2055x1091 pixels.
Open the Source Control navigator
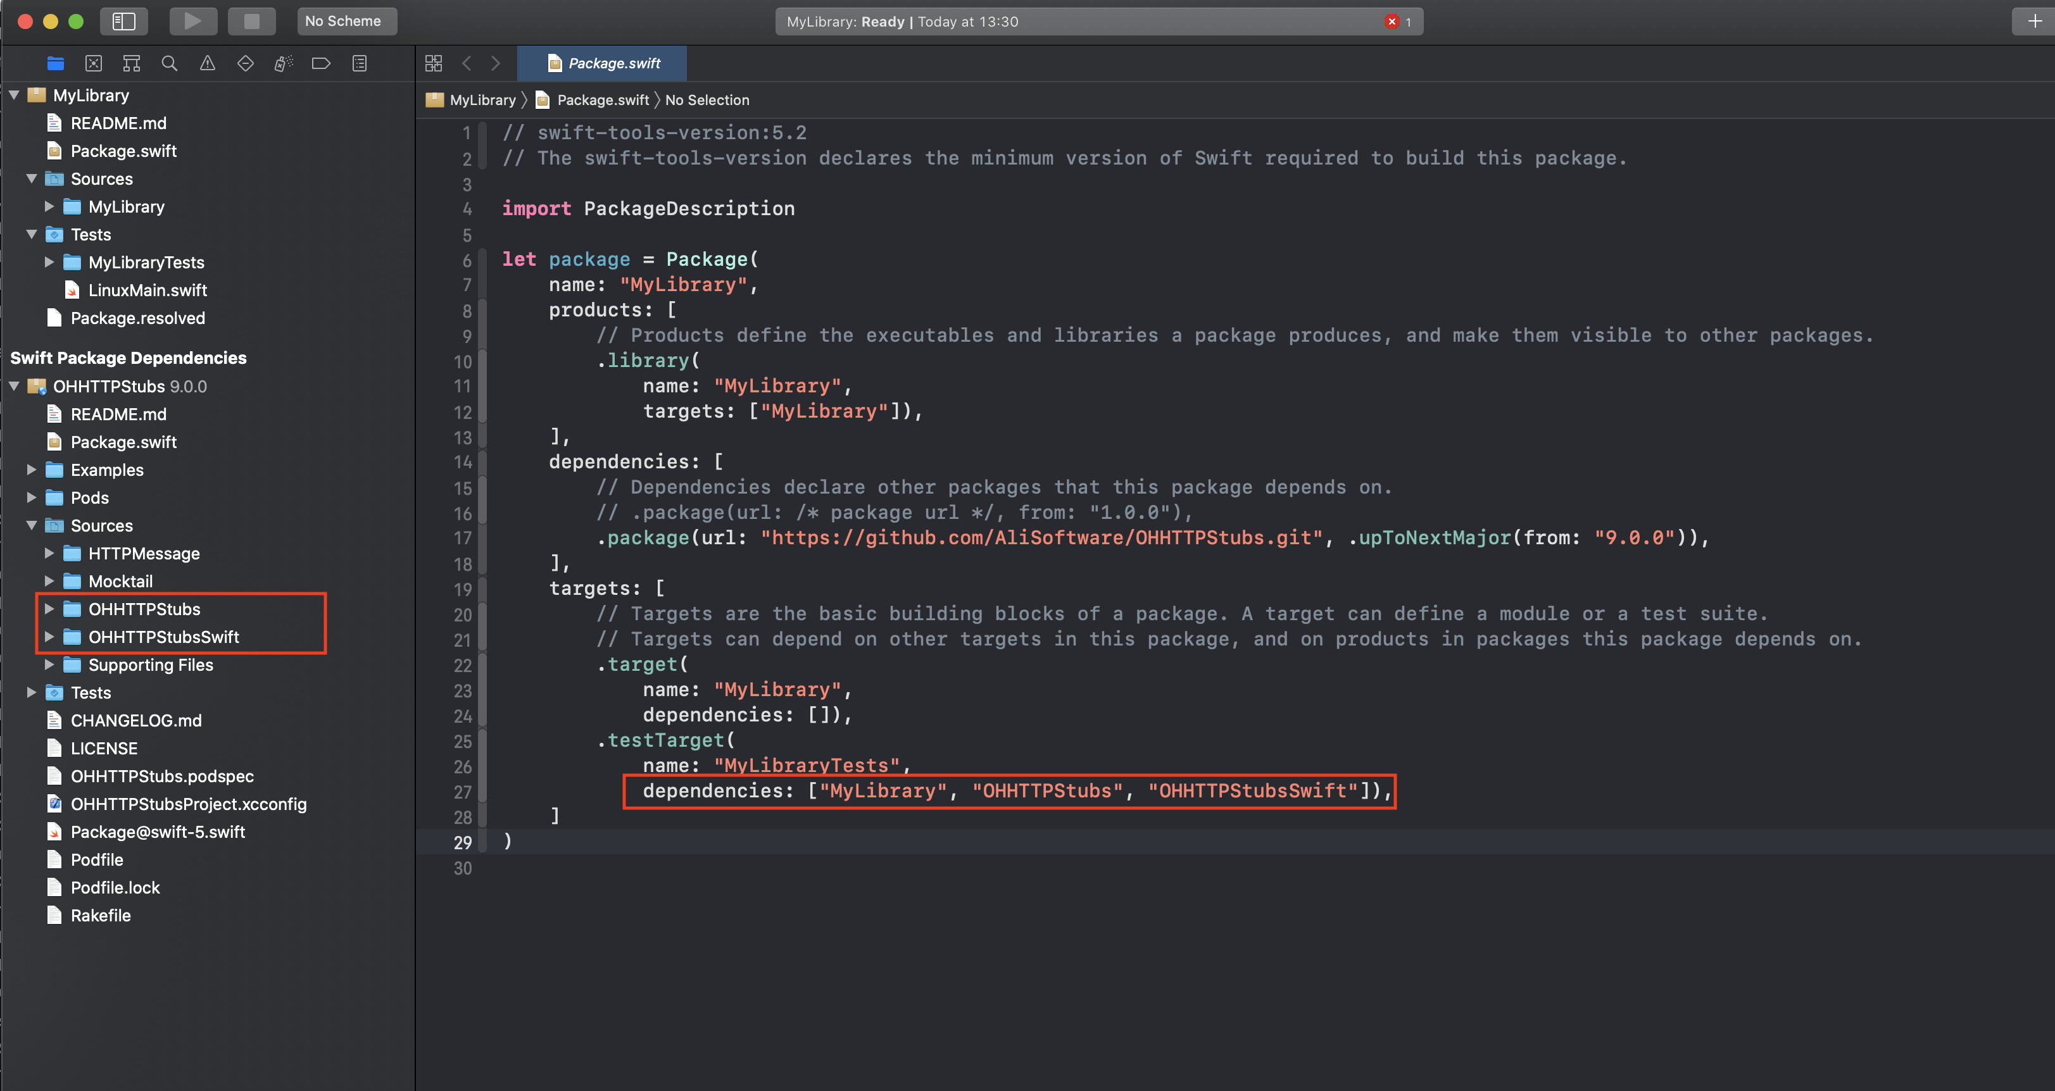[x=93, y=63]
